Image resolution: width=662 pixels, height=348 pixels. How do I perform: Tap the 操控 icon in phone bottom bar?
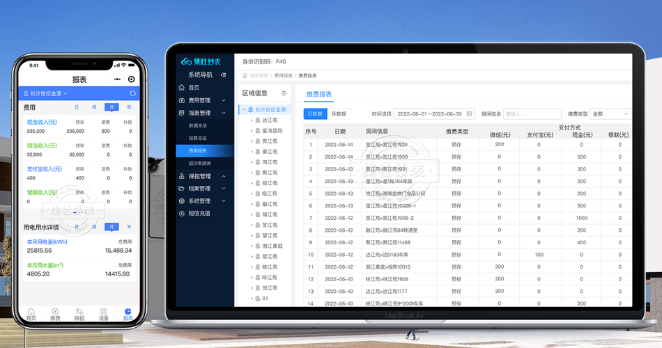pyautogui.click(x=79, y=313)
